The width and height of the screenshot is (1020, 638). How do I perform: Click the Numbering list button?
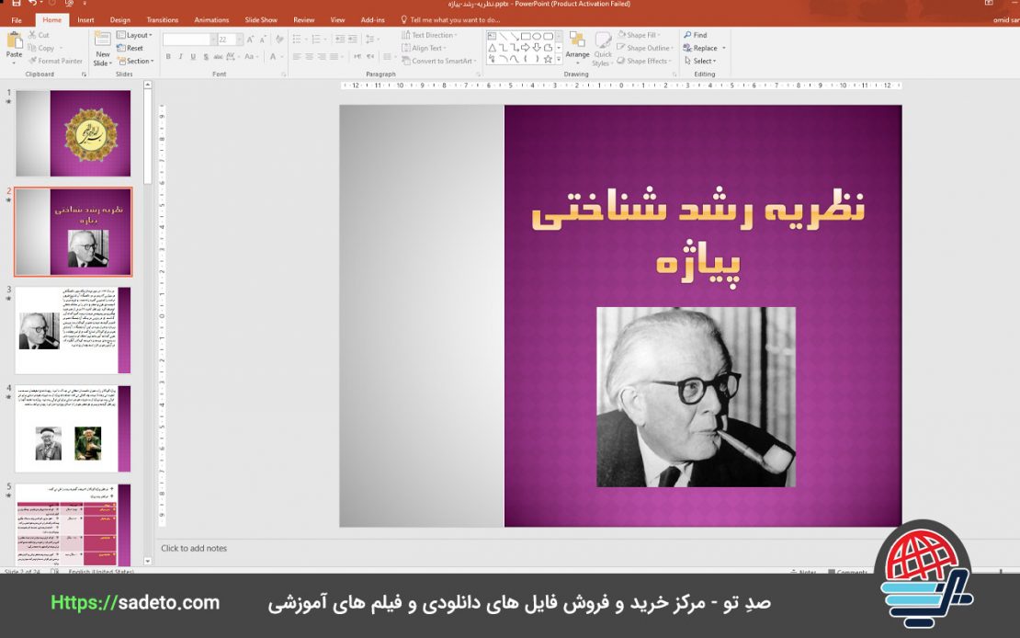tap(318, 40)
